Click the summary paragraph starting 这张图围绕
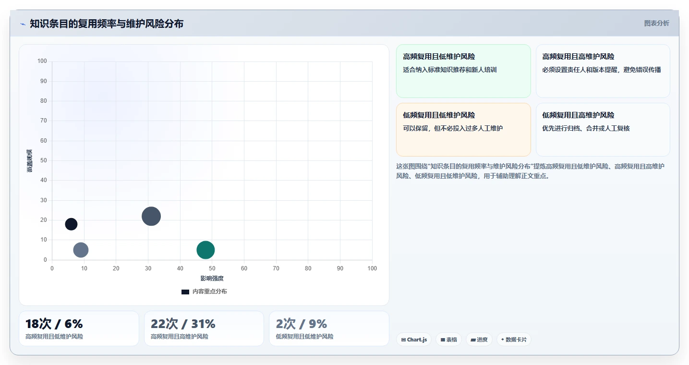The image size is (689, 365). [530, 171]
